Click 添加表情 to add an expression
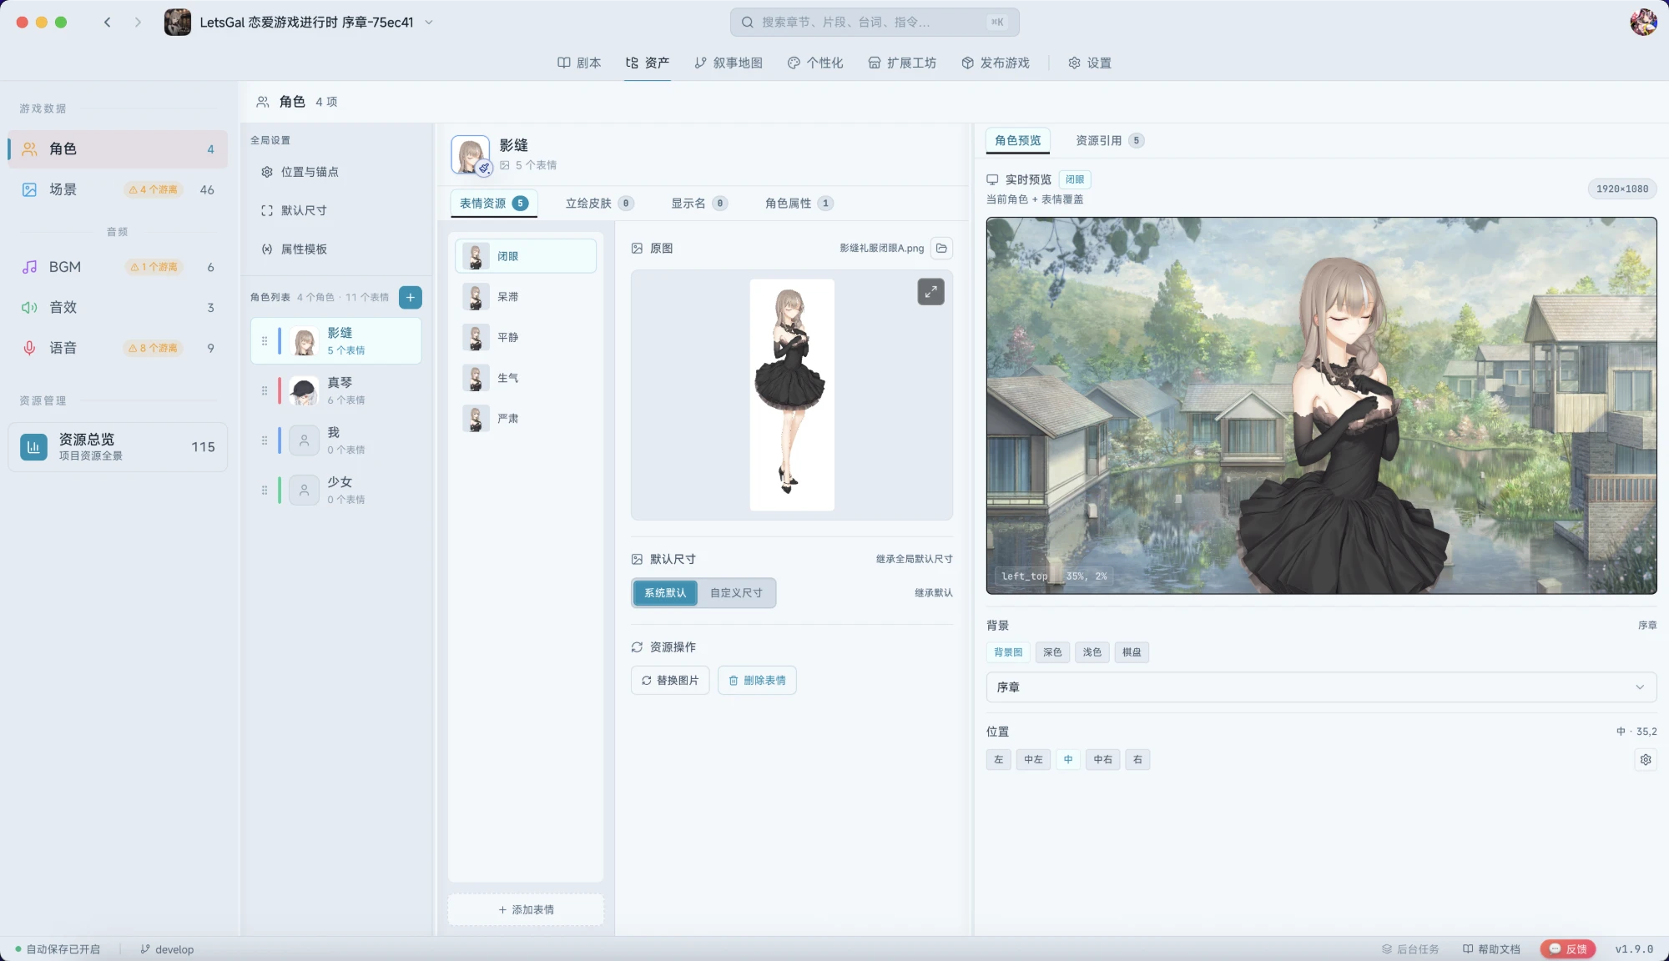The width and height of the screenshot is (1669, 961). click(526, 909)
